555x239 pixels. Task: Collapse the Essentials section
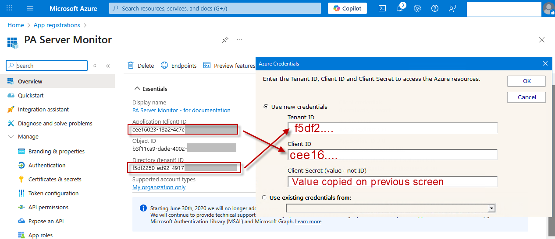tap(137, 89)
